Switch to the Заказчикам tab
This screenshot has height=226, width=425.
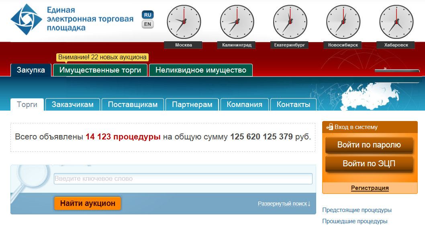tap(73, 104)
